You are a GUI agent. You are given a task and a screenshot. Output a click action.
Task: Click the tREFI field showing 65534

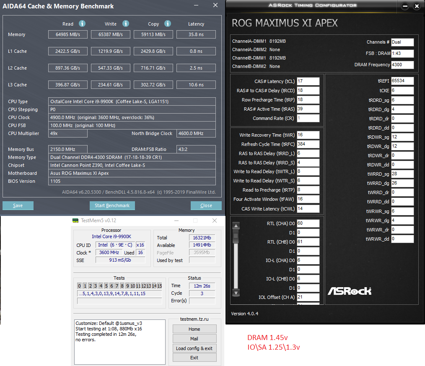tap(402, 81)
